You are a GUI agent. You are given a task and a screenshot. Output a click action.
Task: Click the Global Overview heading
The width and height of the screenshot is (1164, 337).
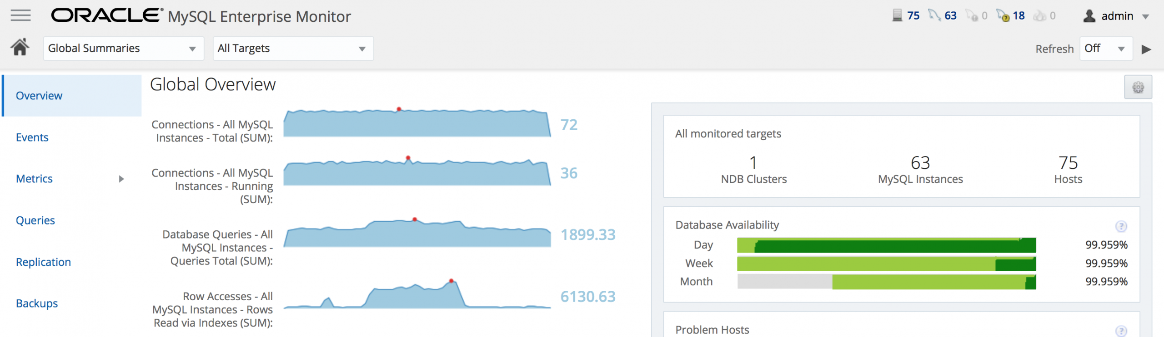point(213,85)
